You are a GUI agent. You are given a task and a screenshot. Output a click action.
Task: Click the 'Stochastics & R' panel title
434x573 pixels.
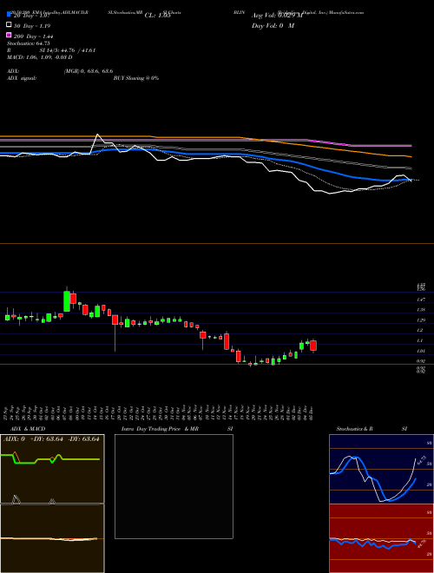(354, 429)
